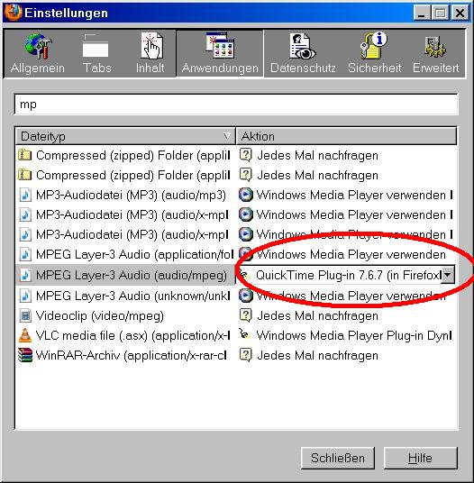This screenshot has height=483, width=474.
Task: Minimize the Einstellungen window
Action: click(x=422, y=13)
